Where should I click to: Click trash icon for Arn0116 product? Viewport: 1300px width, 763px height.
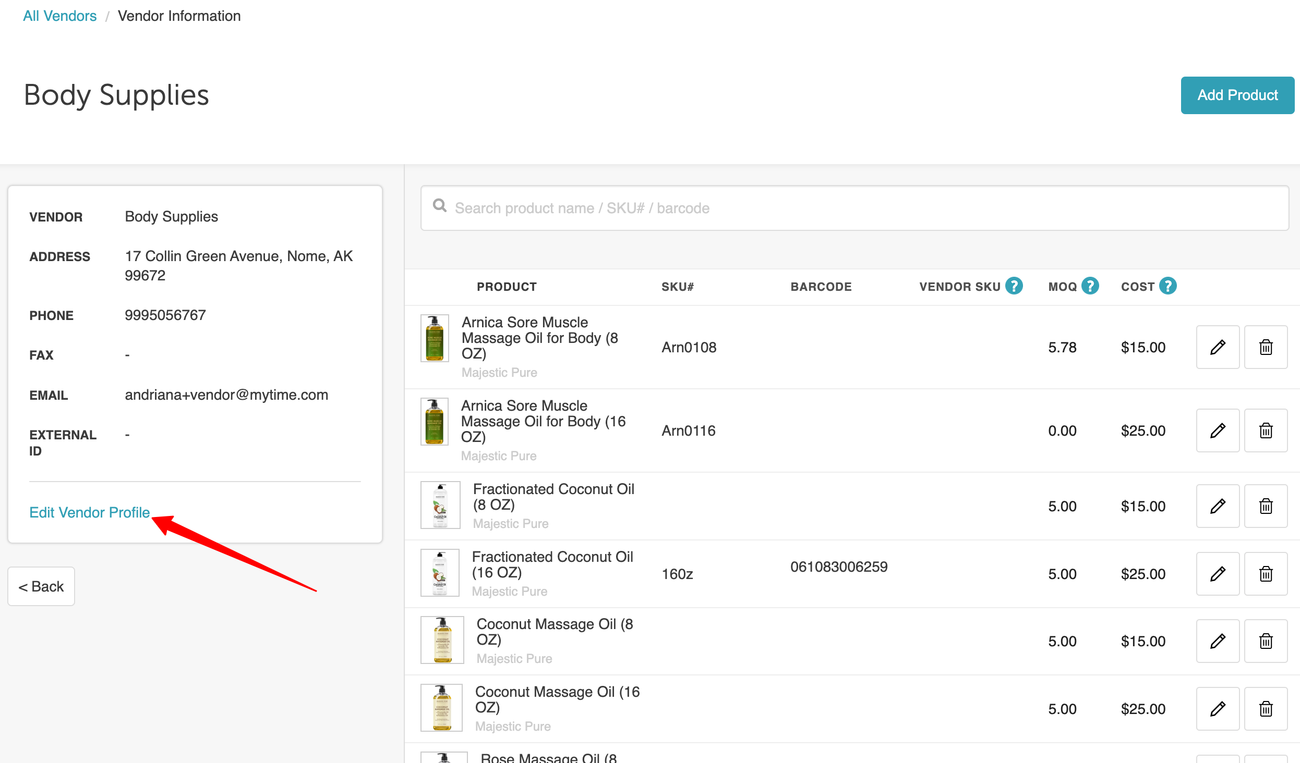click(x=1266, y=430)
